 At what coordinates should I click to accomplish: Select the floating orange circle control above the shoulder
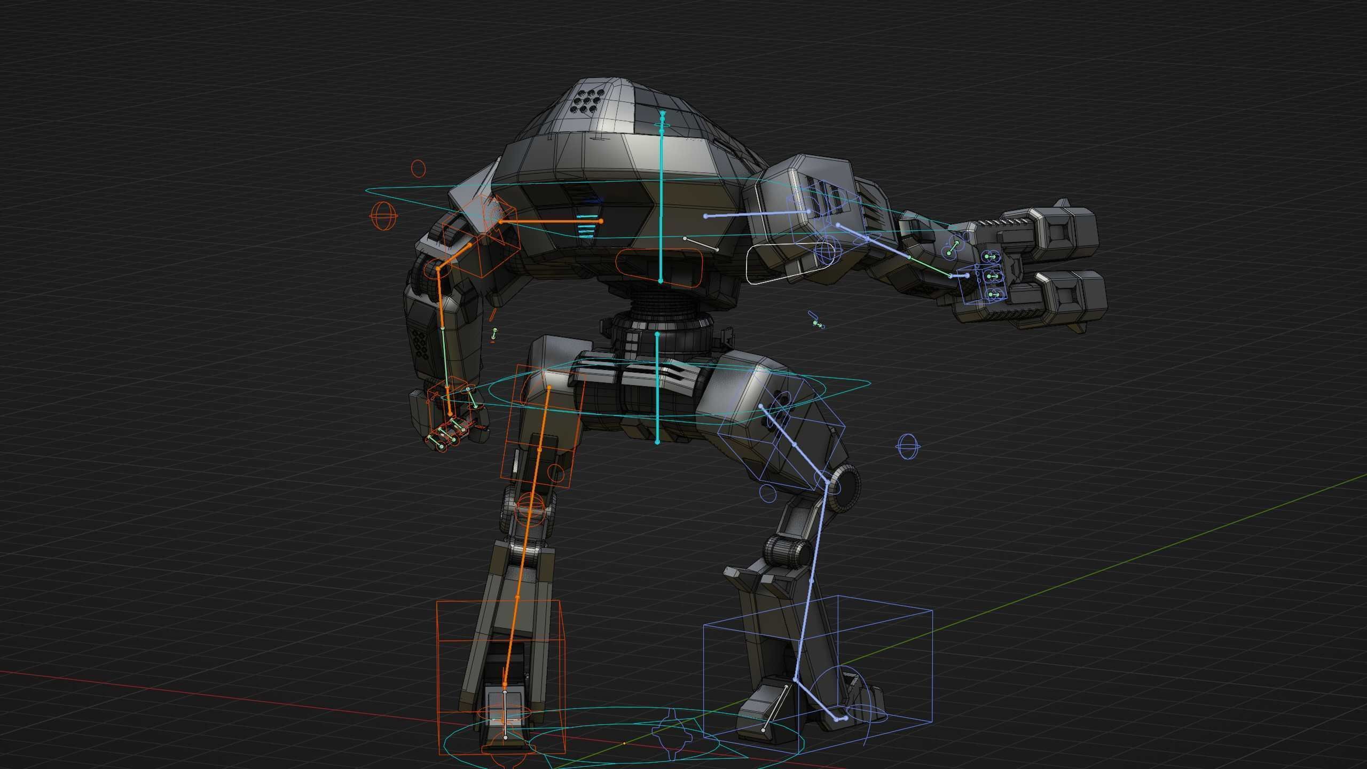tap(419, 168)
